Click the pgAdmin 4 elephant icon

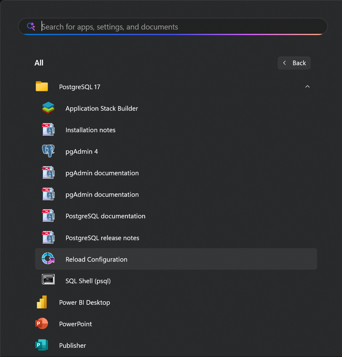(x=48, y=151)
